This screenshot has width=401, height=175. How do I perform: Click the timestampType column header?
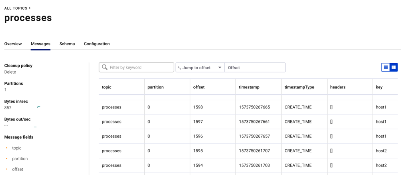click(x=299, y=87)
